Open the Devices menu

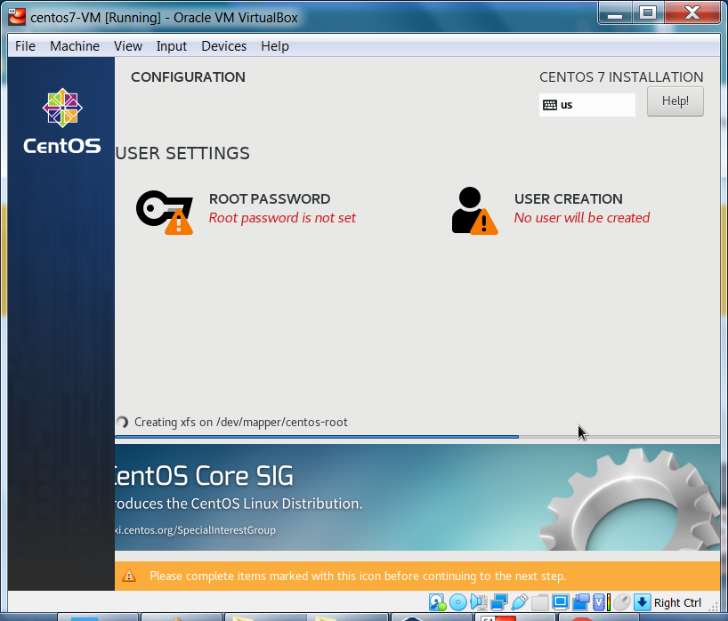pyautogui.click(x=223, y=46)
